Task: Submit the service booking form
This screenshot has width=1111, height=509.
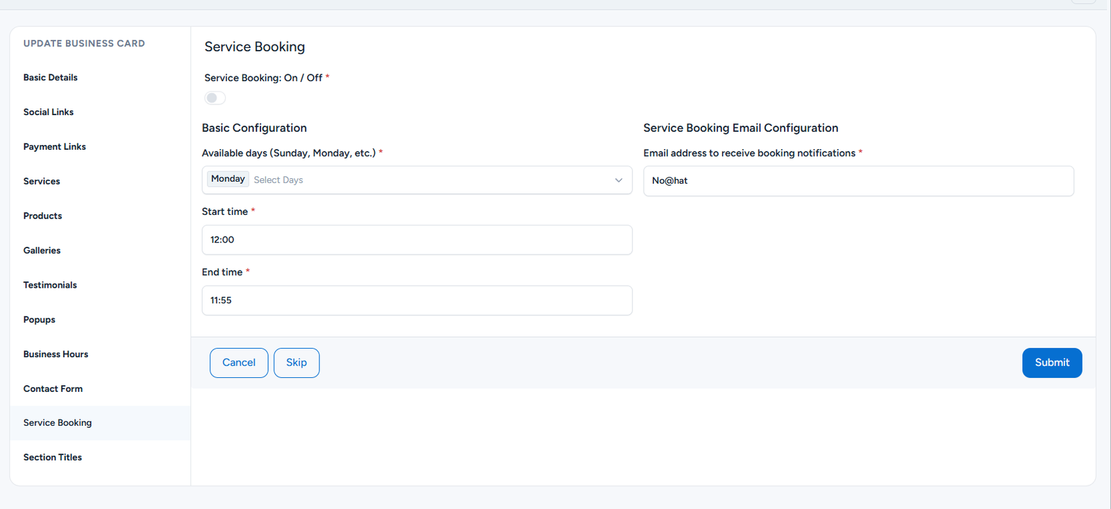Action: click(1051, 363)
